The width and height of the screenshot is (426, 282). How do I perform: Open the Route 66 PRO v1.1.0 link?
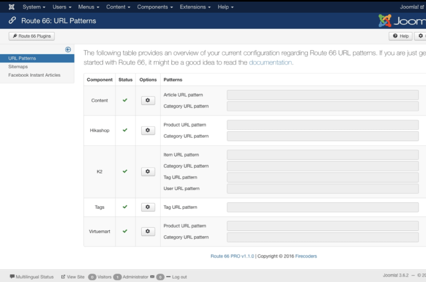(232, 256)
